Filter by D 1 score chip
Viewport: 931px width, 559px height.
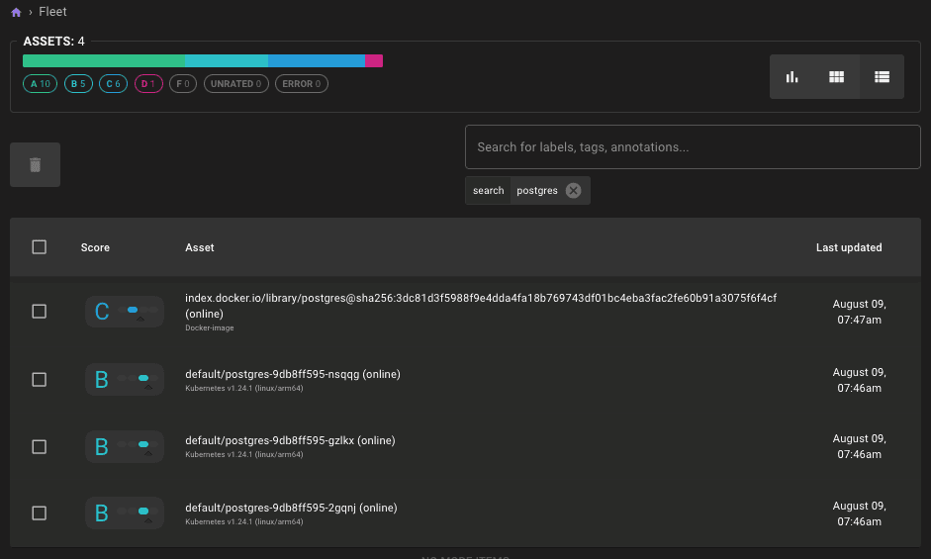pyautogui.click(x=148, y=84)
